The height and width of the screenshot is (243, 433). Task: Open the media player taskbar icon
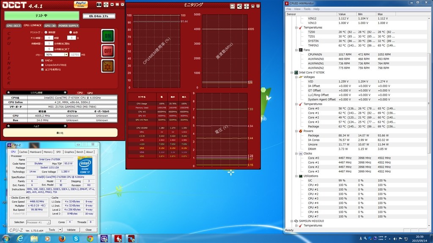point(48,239)
